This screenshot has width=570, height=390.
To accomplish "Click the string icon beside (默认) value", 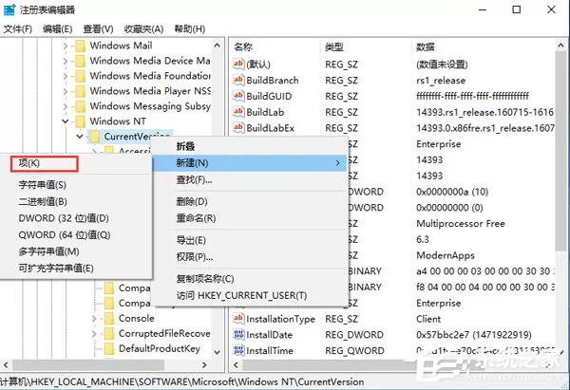I will [x=238, y=64].
